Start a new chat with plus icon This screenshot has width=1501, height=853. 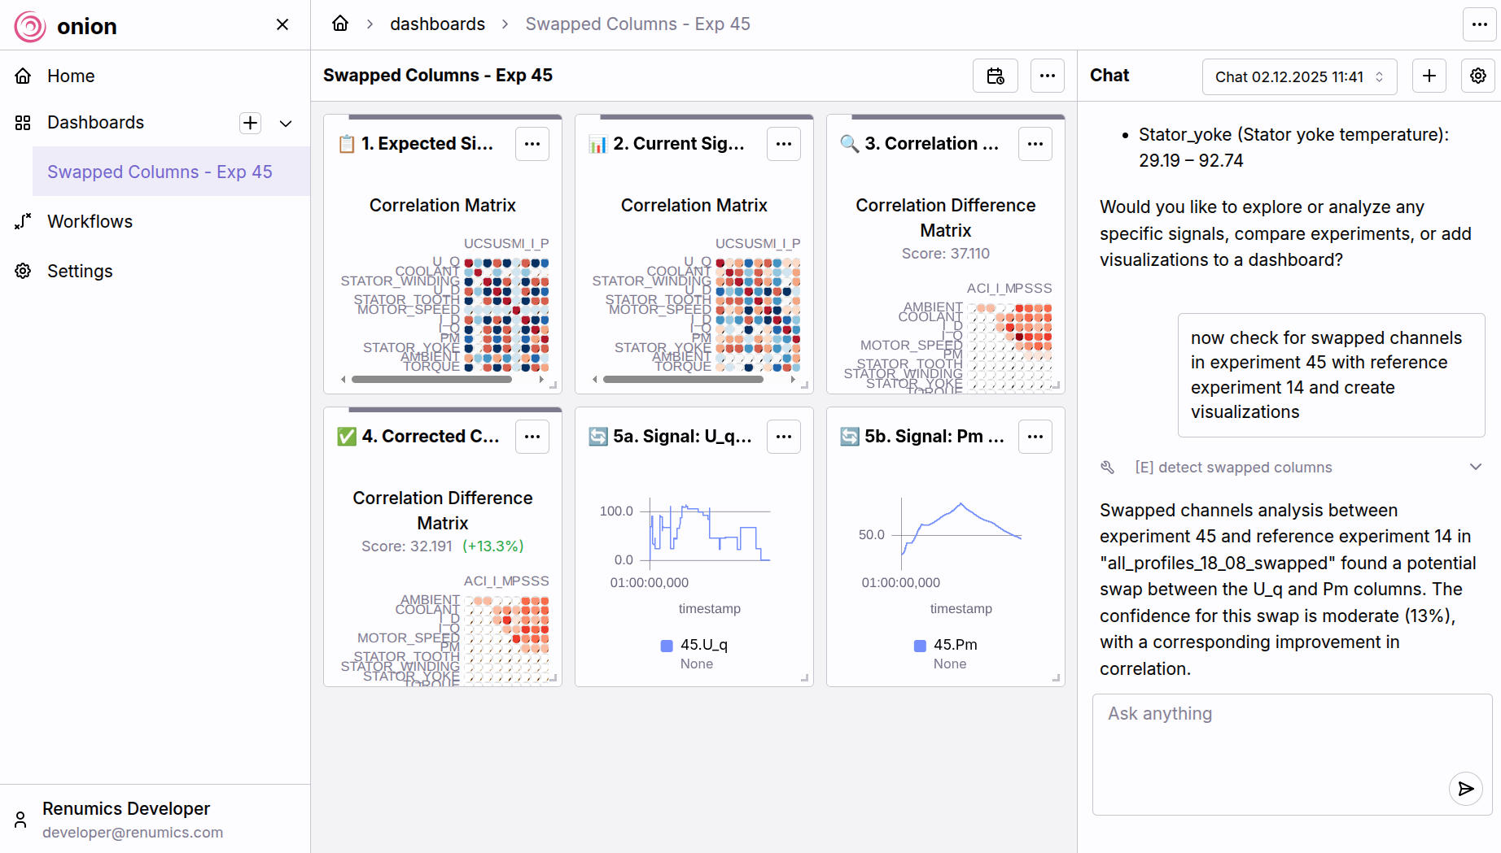click(x=1429, y=76)
